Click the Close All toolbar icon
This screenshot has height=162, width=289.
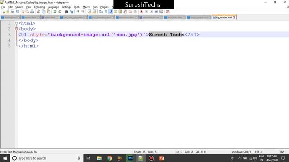pyautogui.click(x=27, y=12)
